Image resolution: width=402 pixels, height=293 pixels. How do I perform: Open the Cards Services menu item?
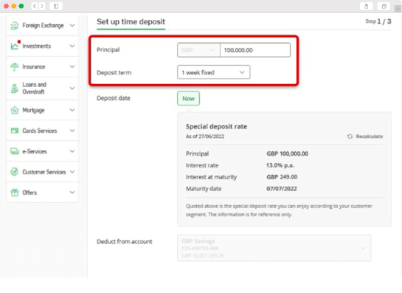click(x=43, y=131)
